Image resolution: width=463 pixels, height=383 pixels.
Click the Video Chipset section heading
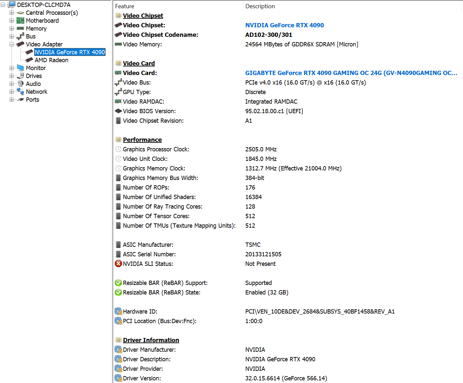pos(143,16)
